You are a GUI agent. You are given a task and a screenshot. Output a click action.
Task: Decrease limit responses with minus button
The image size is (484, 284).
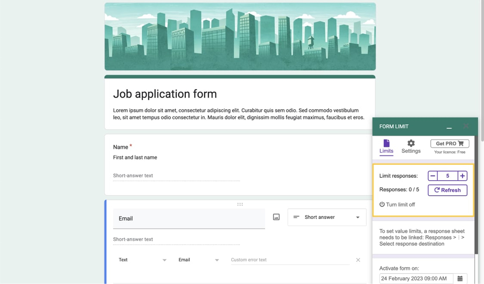[x=433, y=176]
